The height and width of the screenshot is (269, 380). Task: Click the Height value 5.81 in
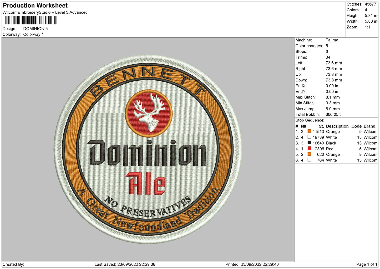click(371, 16)
